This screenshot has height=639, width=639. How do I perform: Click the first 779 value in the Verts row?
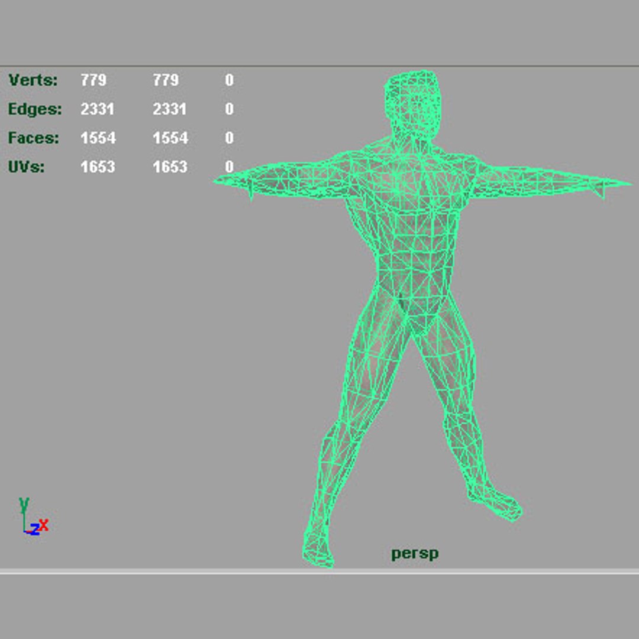click(93, 80)
